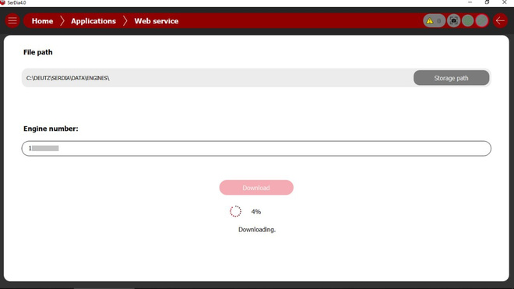The height and width of the screenshot is (289, 514).
Task: Click the green status circle beside camera
Action: click(468, 21)
